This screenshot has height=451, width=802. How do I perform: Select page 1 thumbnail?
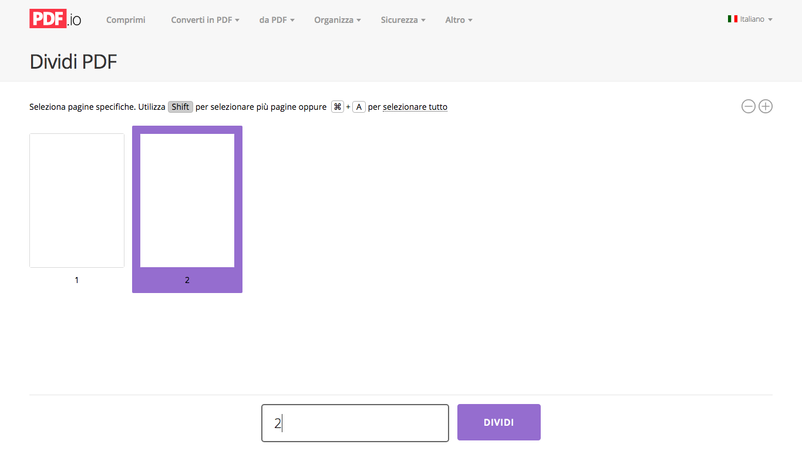click(77, 200)
